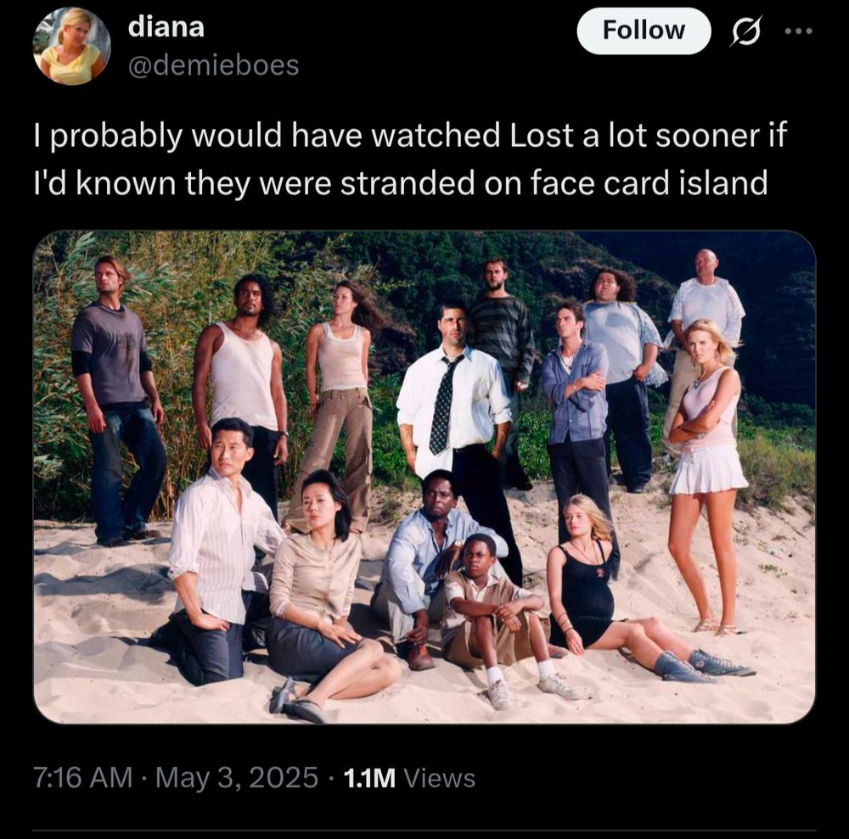The height and width of the screenshot is (839, 849).
Task: Open the diana display name
Action: pos(166,27)
